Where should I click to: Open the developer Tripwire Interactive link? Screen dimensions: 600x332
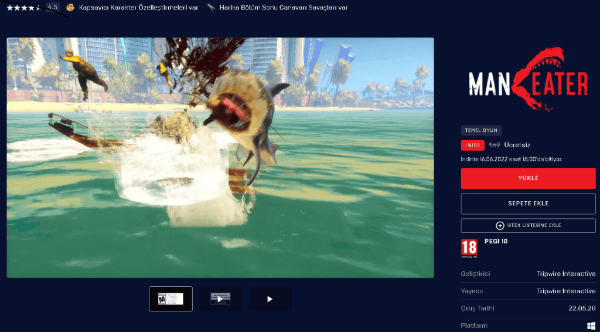point(565,274)
